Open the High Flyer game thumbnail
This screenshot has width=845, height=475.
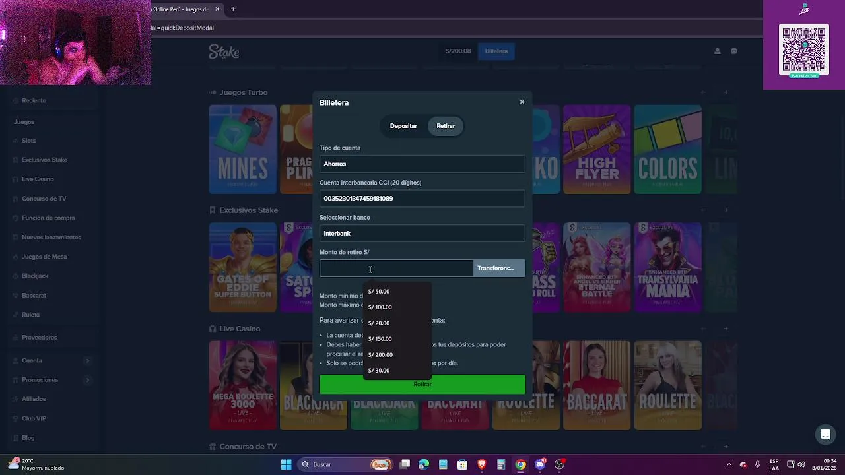[597, 149]
